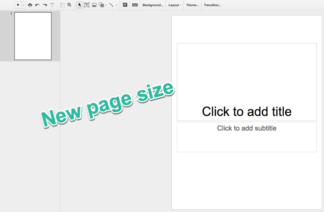Screen dimensions: 324x212
Task: Open the line tool dropdown arrow
Action: pos(116,5)
